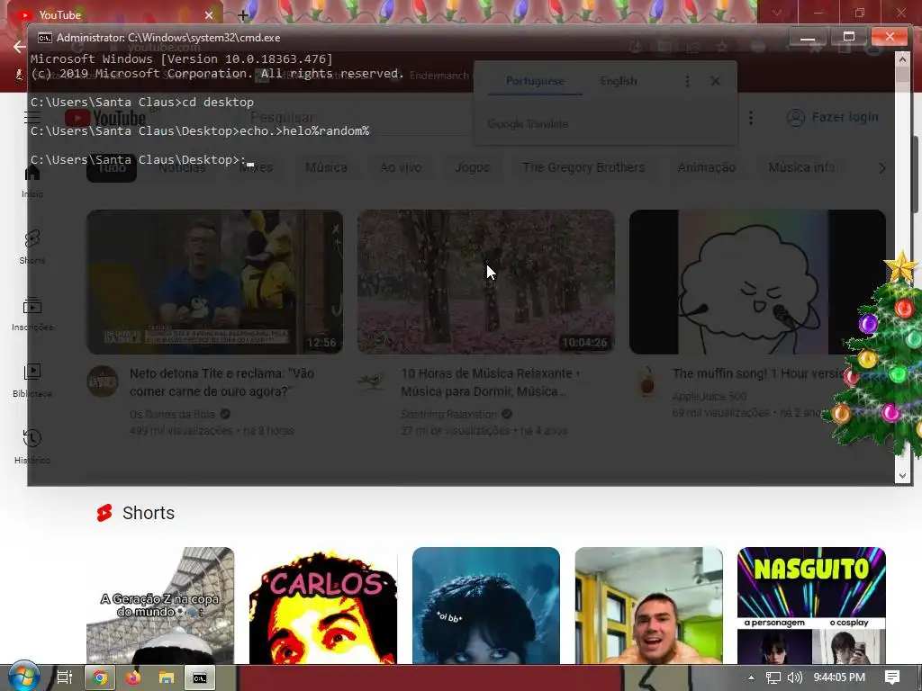Launch Firefox from the taskbar
The image size is (922, 691).
pos(133,678)
